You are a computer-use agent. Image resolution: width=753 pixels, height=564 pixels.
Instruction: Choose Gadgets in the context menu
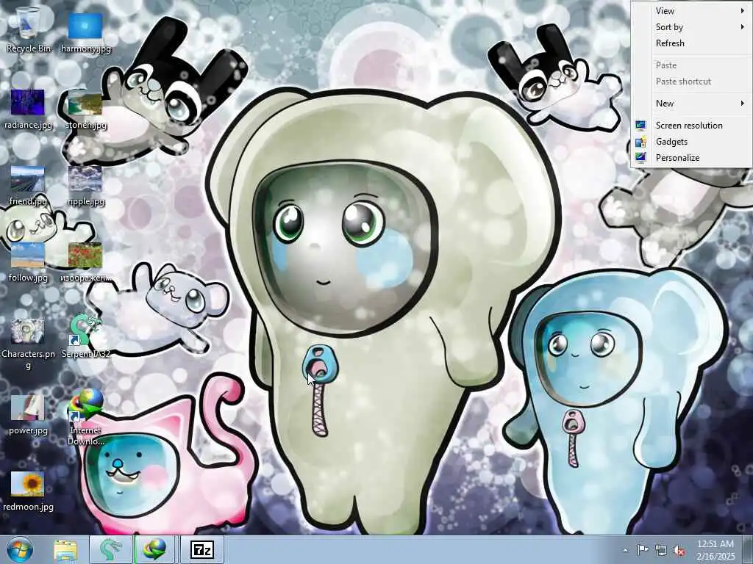(x=691, y=142)
